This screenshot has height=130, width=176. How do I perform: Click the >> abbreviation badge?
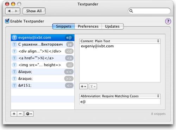[69, 78]
